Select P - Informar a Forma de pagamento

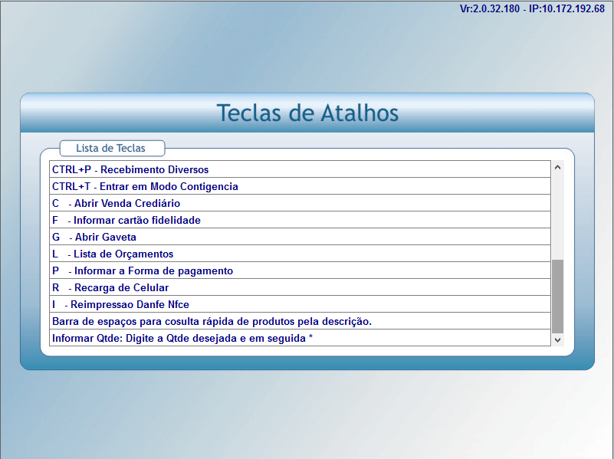300,270
